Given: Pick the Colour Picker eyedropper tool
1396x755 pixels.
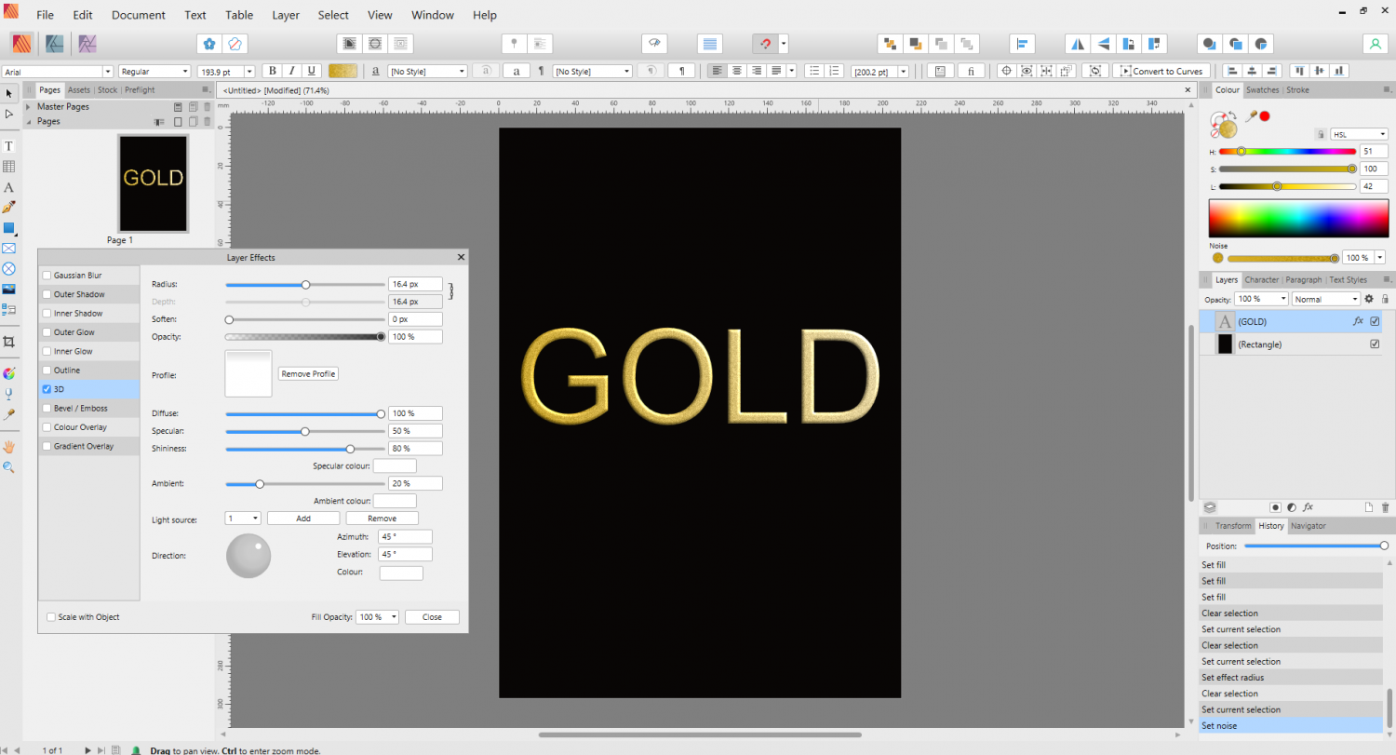Looking at the screenshot, I should pos(8,412).
